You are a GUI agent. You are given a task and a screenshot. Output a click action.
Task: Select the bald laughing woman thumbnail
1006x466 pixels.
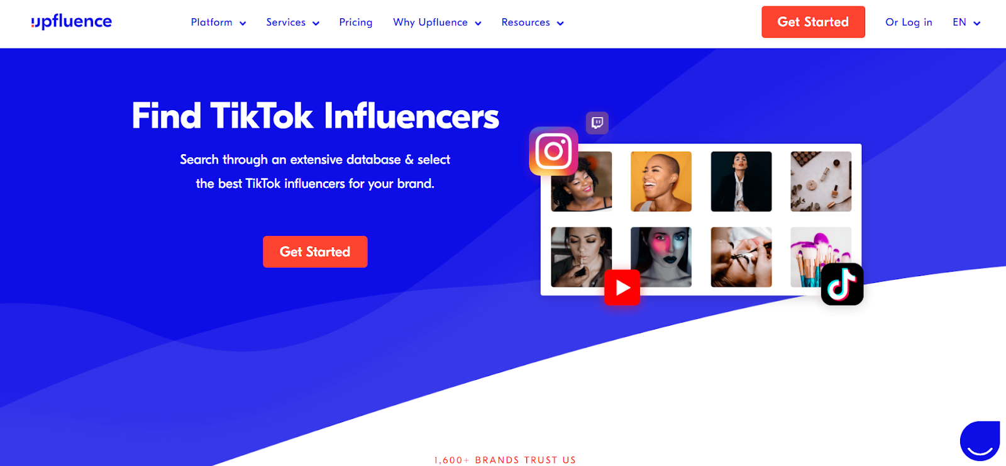pyautogui.click(x=661, y=181)
